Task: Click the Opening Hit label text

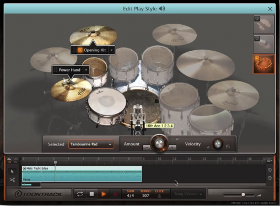Action: 95,50
